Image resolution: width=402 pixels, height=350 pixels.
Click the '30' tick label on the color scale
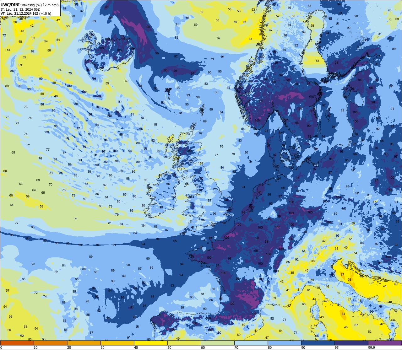(102, 347)
